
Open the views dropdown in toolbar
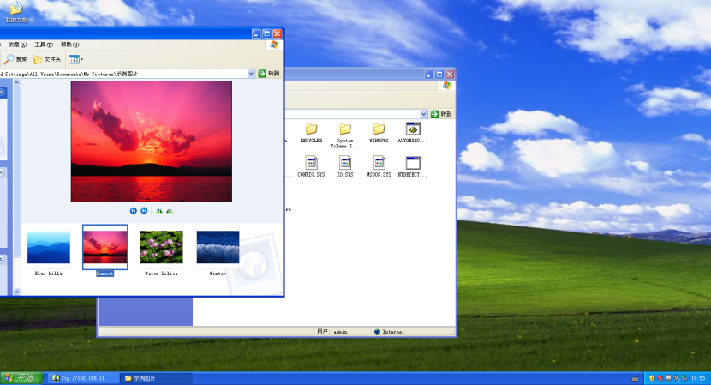pyautogui.click(x=75, y=59)
